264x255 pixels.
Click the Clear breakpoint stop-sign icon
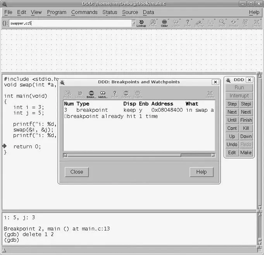tap(164, 23)
